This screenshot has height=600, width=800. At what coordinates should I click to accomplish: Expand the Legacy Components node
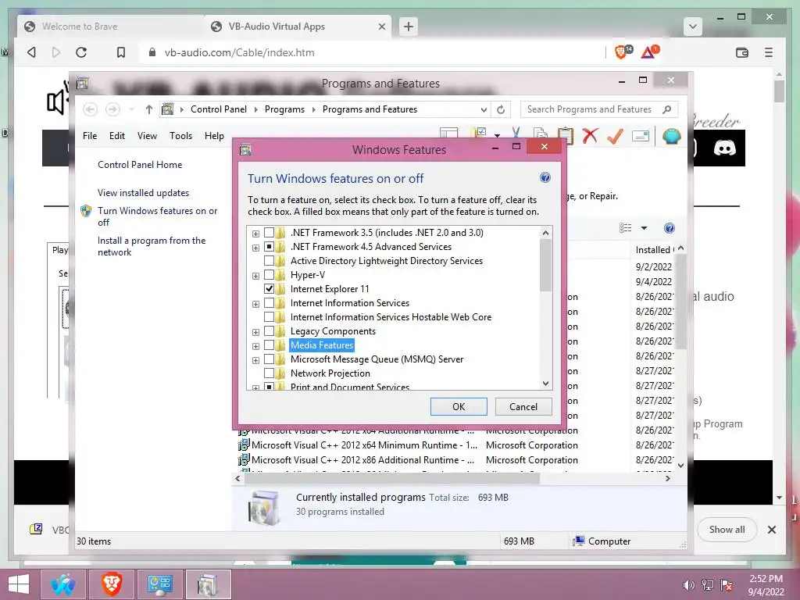[255, 332]
